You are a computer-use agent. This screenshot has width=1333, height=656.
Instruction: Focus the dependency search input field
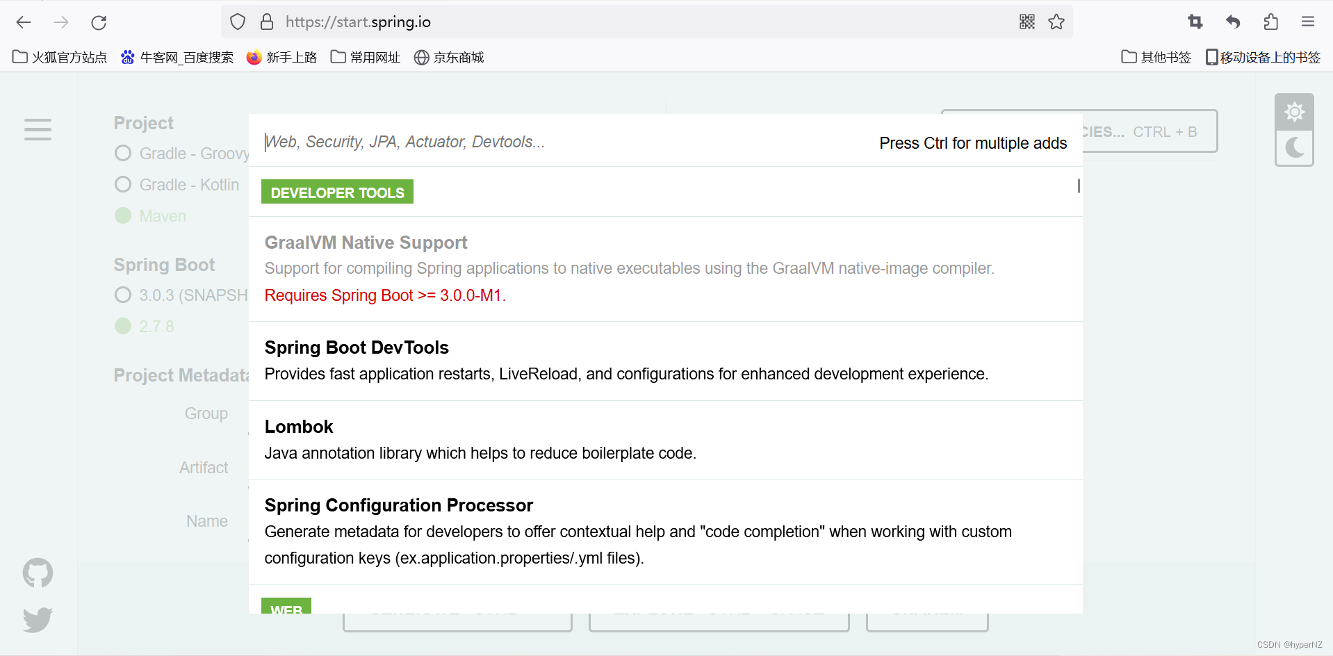point(563,142)
